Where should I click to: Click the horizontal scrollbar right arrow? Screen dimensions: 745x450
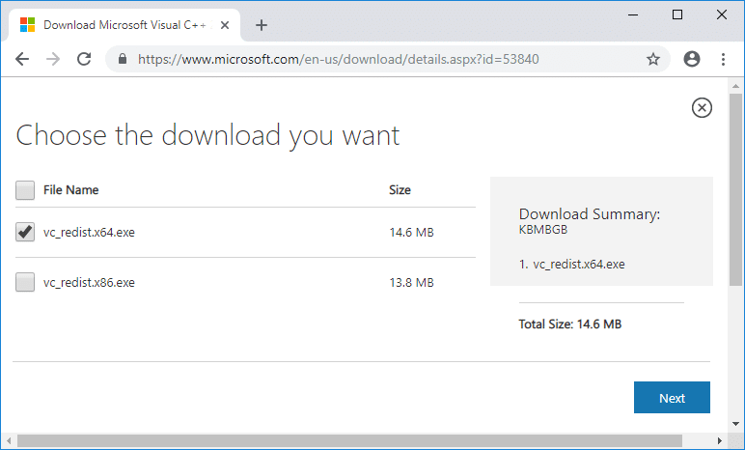[721, 441]
